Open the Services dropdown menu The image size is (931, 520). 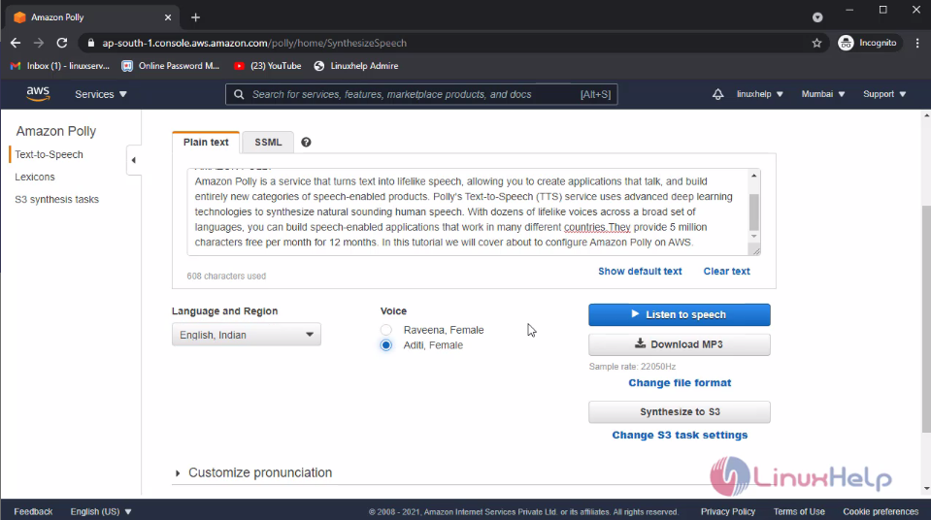coord(101,94)
